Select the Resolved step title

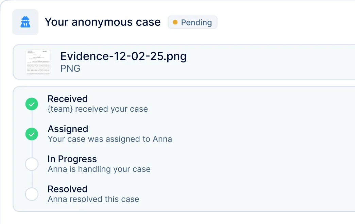(x=68, y=189)
